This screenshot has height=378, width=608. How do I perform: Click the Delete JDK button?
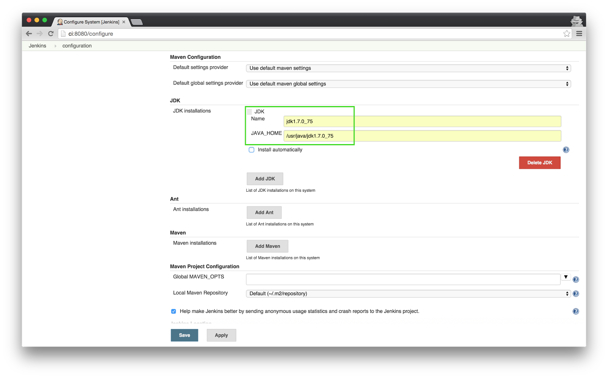point(540,163)
